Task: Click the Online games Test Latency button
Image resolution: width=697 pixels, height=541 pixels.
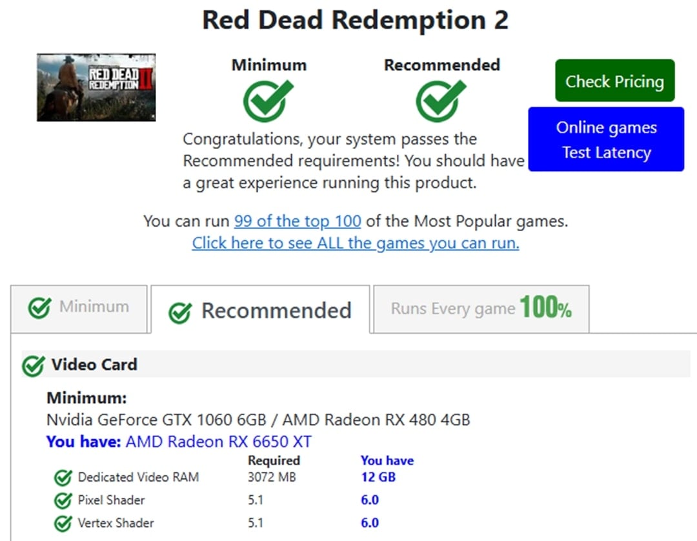Action: pyautogui.click(x=606, y=139)
